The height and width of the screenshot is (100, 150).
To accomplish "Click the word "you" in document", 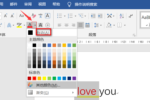I will coord(108,92).
